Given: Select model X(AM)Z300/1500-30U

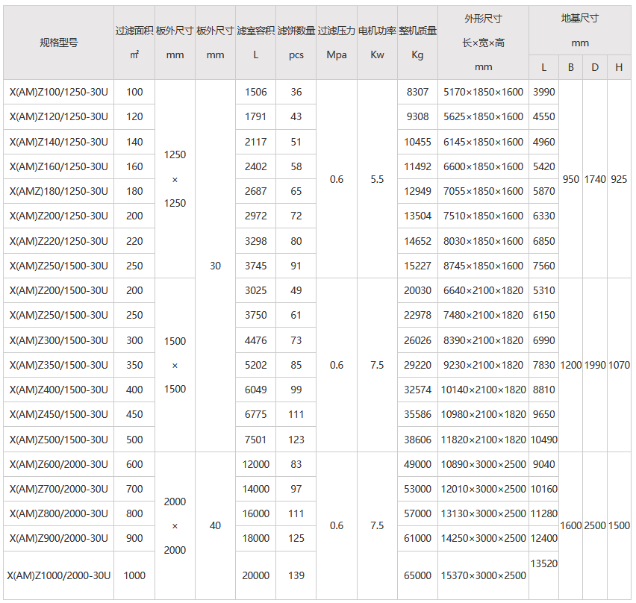Looking at the screenshot, I should pyautogui.click(x=59, y=340).
